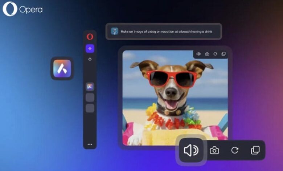Click the small camera icon above the image

pos(207,54)
